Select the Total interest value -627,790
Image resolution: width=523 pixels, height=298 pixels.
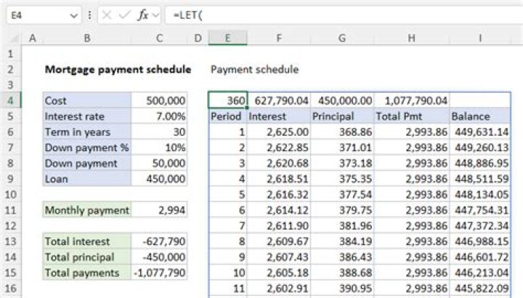(x=159, y=241)
